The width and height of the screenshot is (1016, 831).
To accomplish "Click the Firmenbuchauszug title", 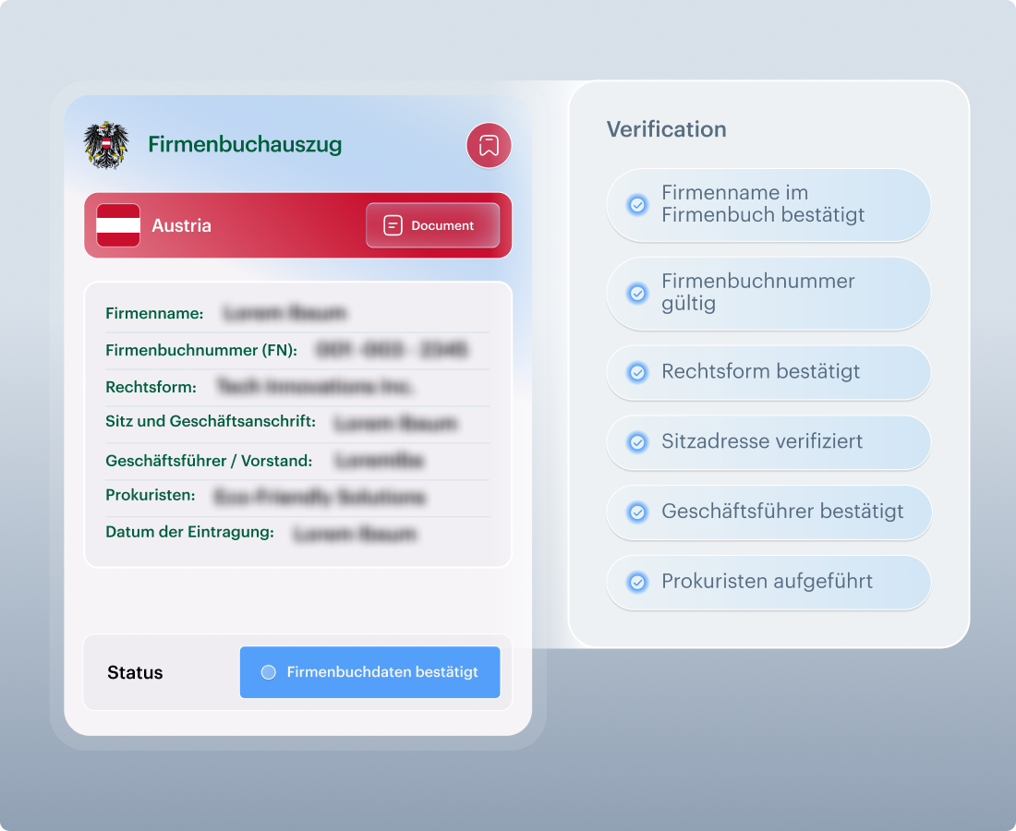I will [x=245, y=145].
